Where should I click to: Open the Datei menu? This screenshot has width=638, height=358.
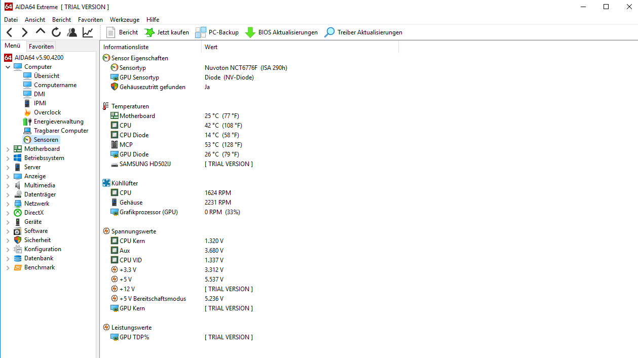[11, 20]
